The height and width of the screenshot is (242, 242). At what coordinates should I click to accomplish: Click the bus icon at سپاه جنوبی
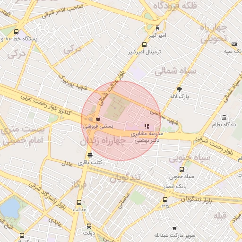pos(181,169)
